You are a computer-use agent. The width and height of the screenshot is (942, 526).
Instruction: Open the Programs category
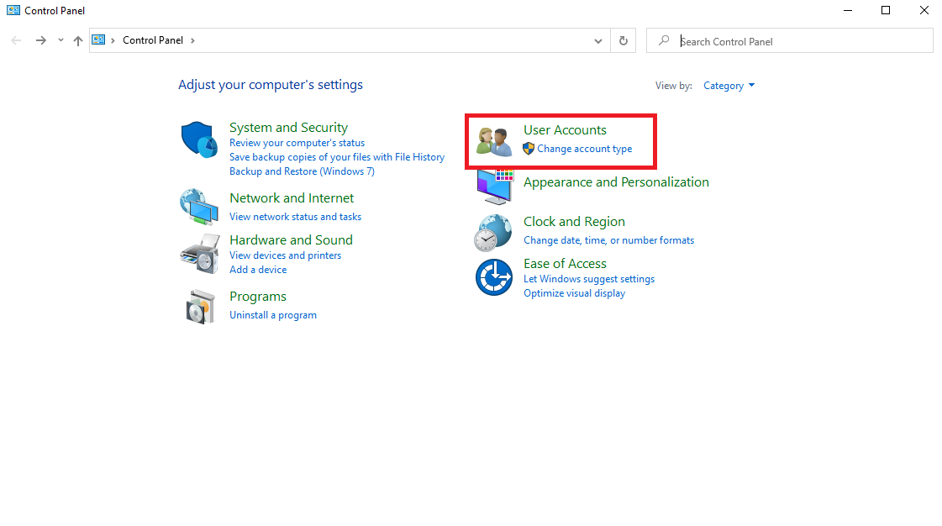[x=258, y=297]
